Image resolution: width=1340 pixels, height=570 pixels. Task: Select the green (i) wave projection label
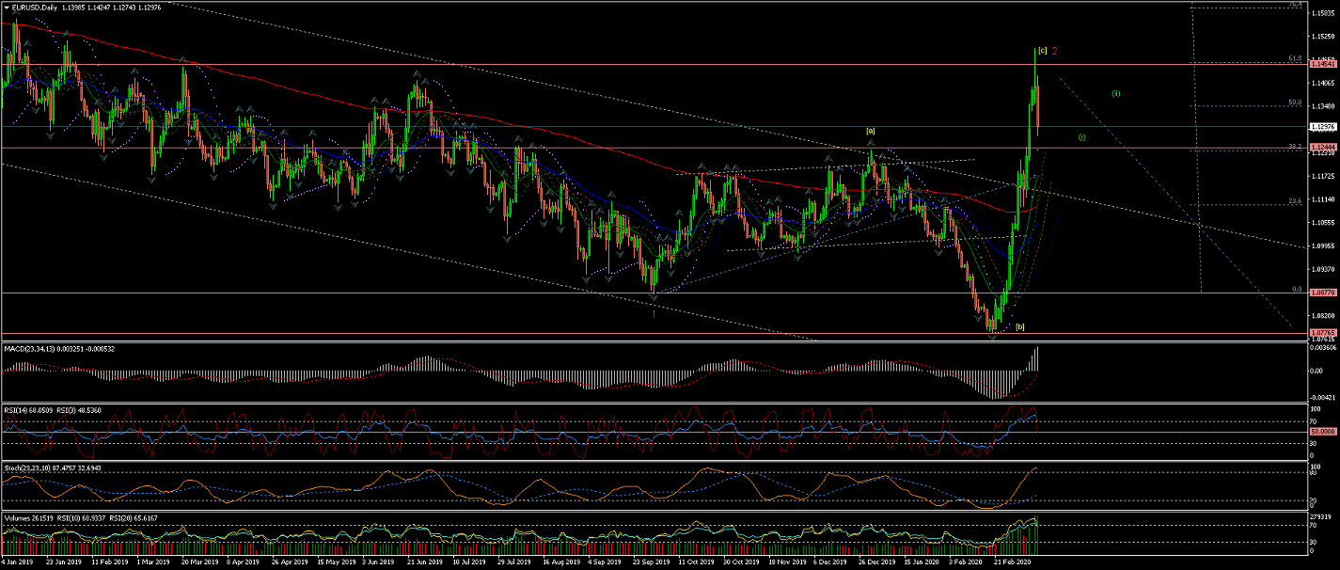[x=1082, y=137]
